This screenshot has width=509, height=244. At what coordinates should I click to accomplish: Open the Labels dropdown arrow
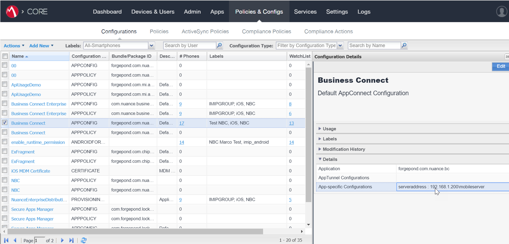tap(152, 46)
